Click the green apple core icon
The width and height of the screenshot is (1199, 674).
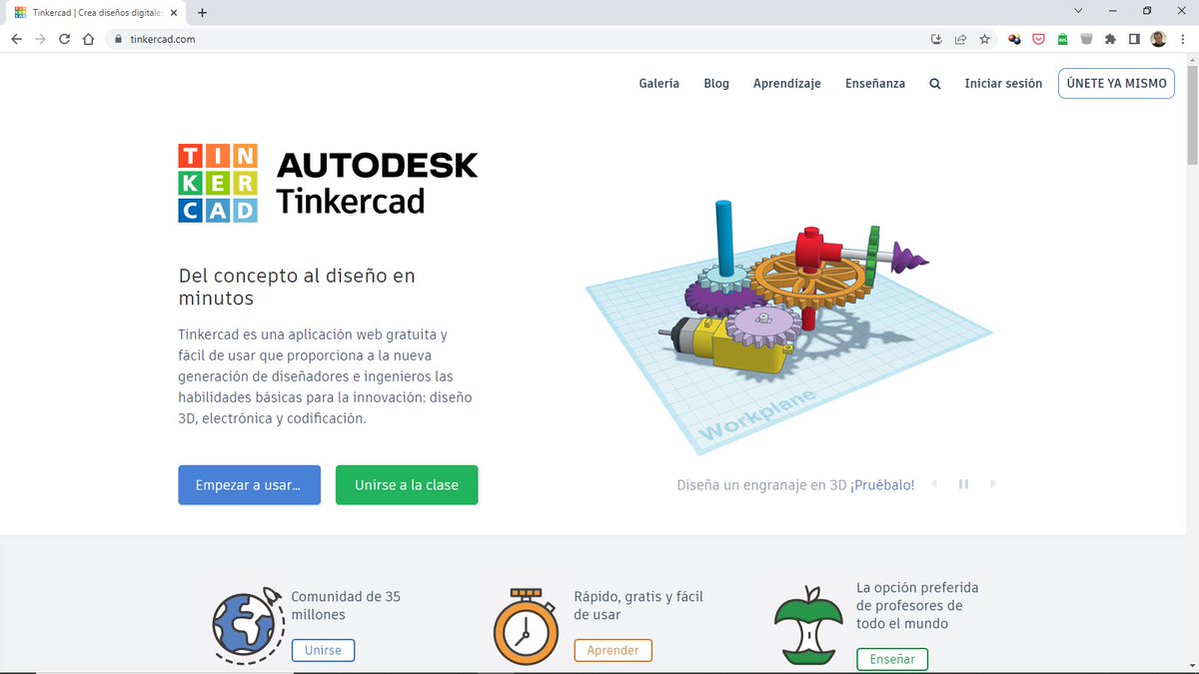point(809,625)
